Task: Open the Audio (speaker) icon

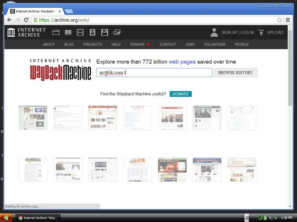Action: point(93,32)
